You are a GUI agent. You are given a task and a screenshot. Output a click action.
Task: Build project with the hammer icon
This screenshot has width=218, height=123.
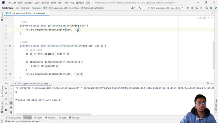(x=140, y=8)
